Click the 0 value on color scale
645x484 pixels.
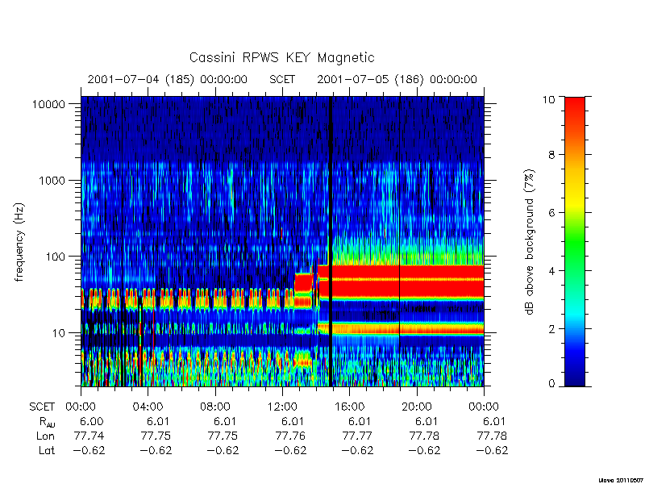pos(552,384)
